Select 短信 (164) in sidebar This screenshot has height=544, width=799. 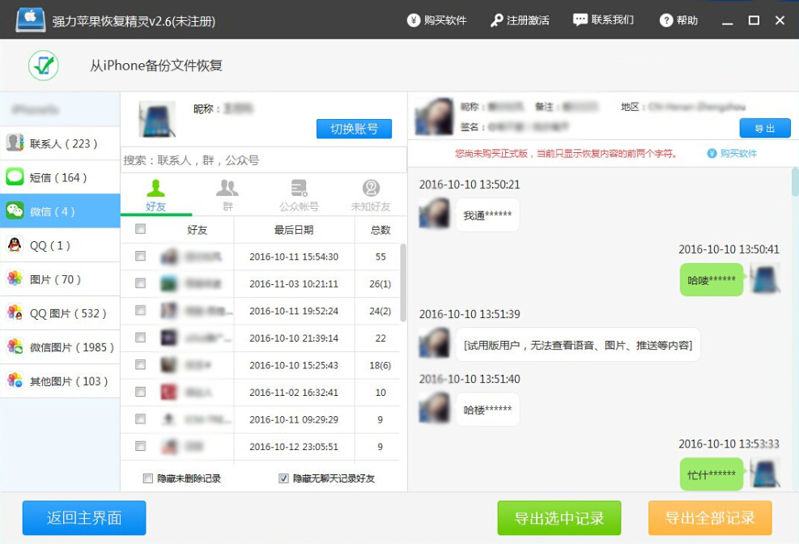(x=60, y=177)
